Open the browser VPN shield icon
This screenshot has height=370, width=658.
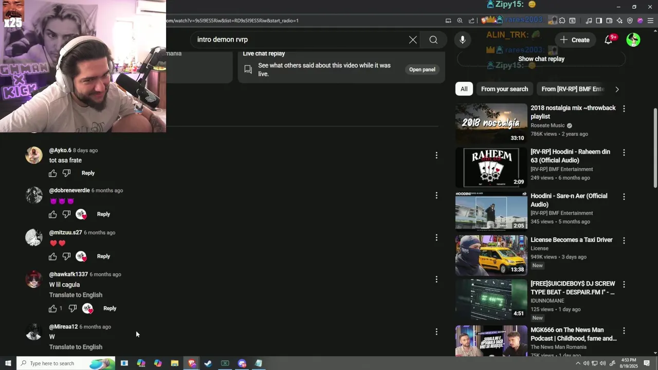tap(630, 21)
